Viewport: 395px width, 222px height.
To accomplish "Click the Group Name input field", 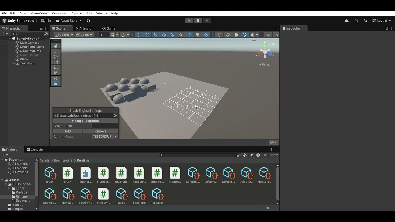I will pos(105,126).
